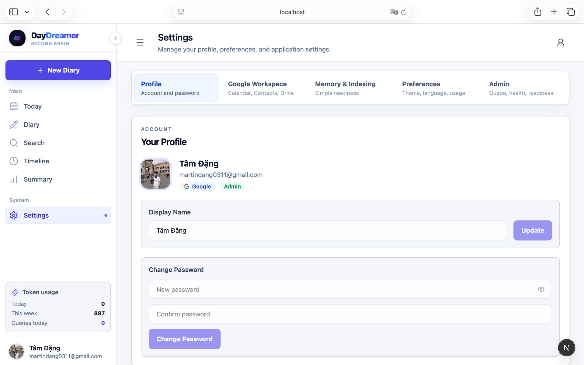This screenshot has height=365, width=584.
Task: Click the Update display name button
Action: click(x=533, y=230)
